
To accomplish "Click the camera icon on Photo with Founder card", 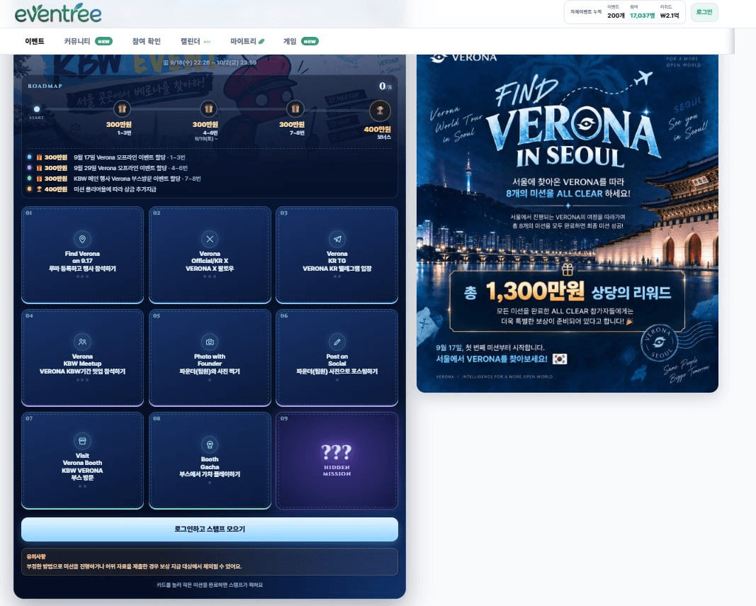I will [x=210, y=342].
